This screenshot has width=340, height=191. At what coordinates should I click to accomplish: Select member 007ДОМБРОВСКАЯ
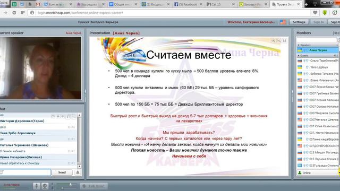[318, 146]
